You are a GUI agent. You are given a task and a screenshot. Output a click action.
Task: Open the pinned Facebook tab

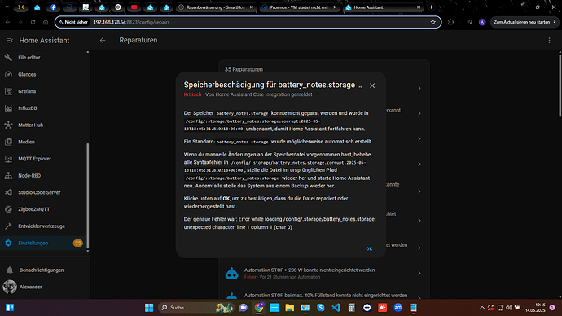pyautogui.click(x=53, y=7)
